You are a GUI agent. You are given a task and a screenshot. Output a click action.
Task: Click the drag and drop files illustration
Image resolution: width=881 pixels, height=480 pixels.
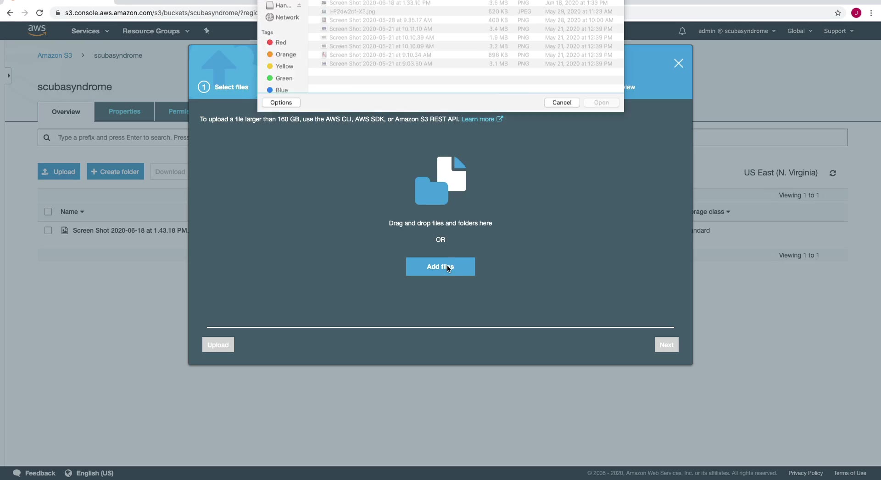[440, 180]
